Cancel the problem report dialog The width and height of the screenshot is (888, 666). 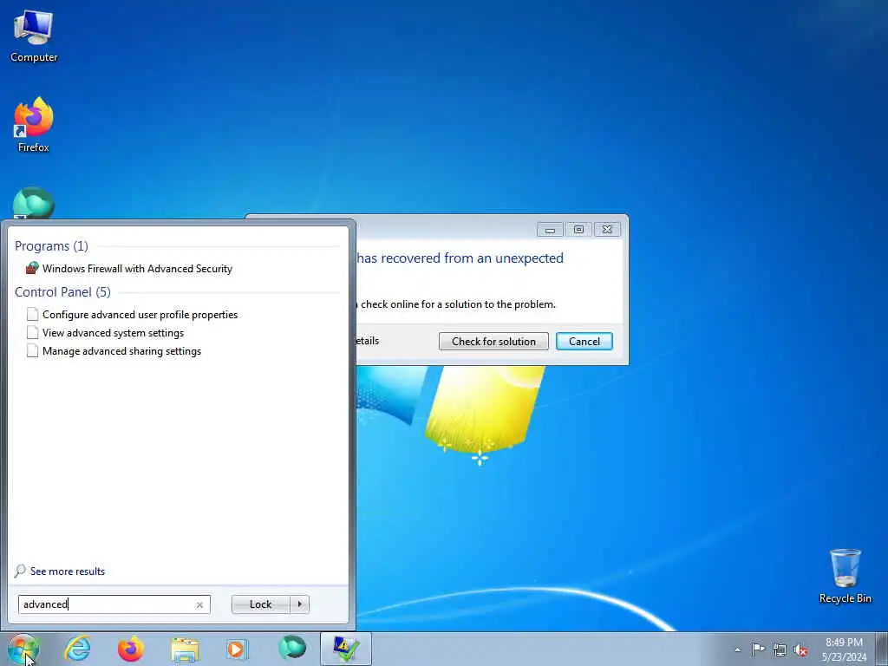point(584,342)
